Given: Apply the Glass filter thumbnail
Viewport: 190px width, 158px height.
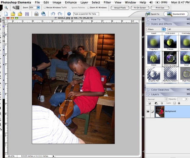Looking at the screenshot, I should click(154, 58).
